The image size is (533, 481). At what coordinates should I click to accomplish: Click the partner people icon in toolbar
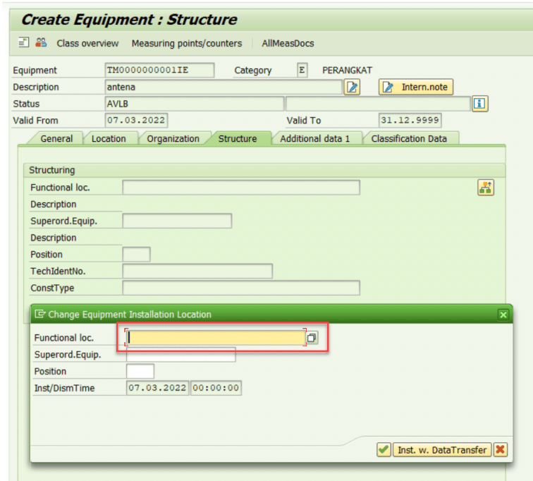pos(42,43)
